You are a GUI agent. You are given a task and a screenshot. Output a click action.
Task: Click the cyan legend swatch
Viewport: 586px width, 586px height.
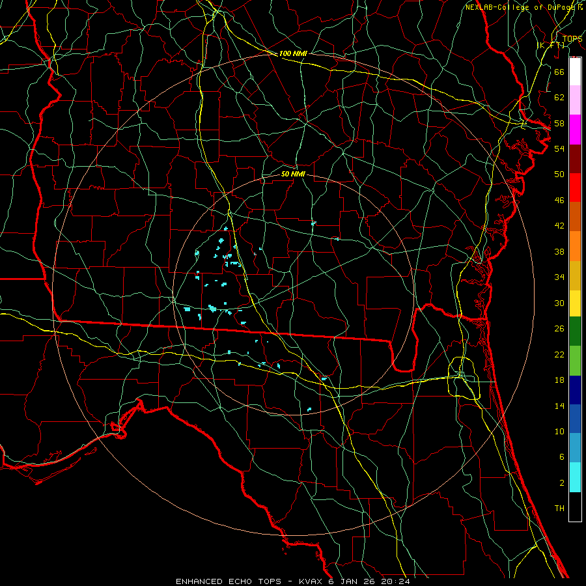(575, 477)
